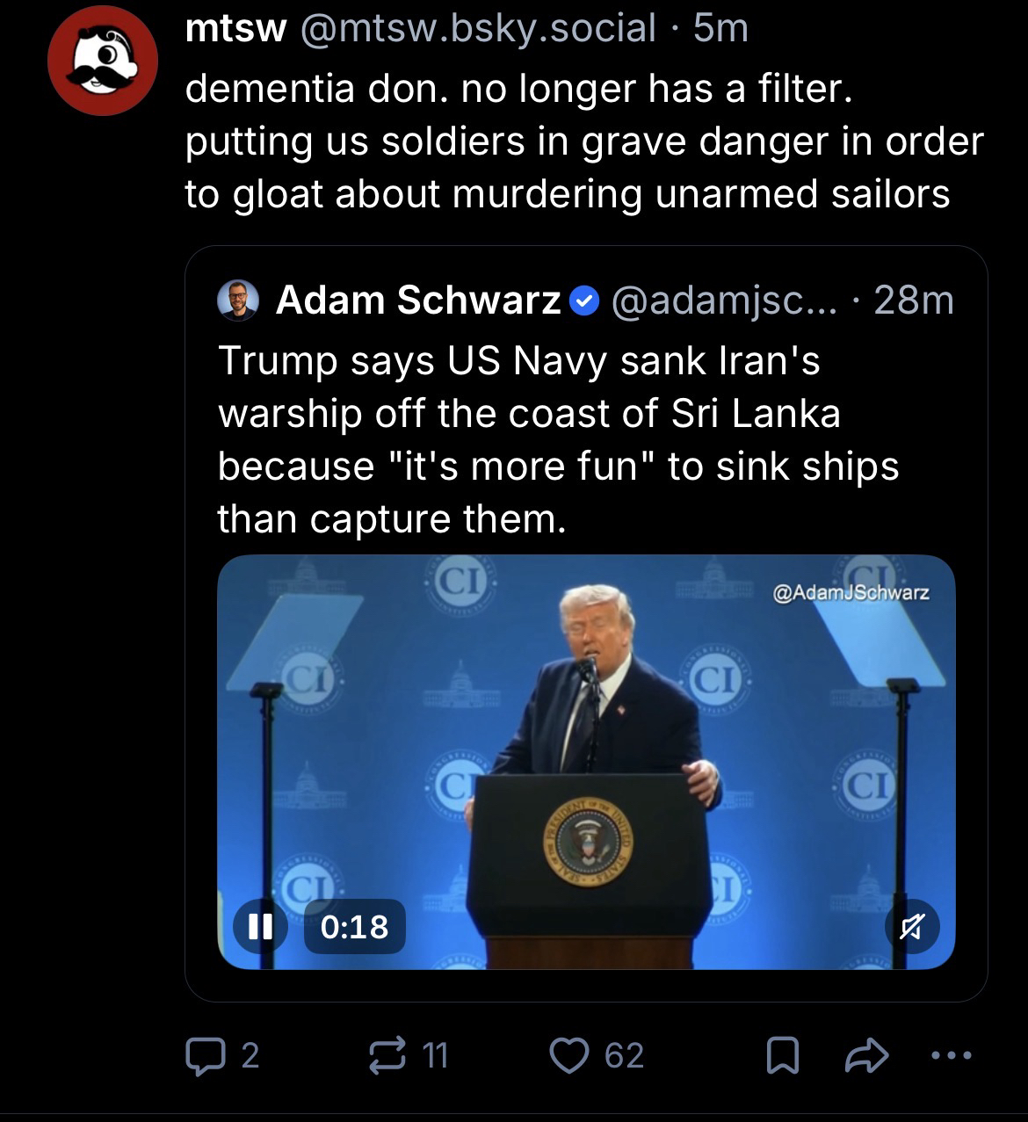Pause the playing video
Image resolution: width=1028 pixels, height=1122 pixels.
[x=259, y=926]
